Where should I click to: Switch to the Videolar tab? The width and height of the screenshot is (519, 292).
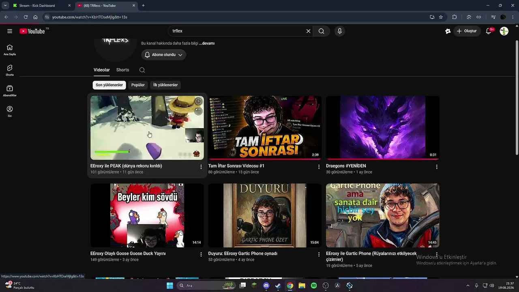coord(102,70)
